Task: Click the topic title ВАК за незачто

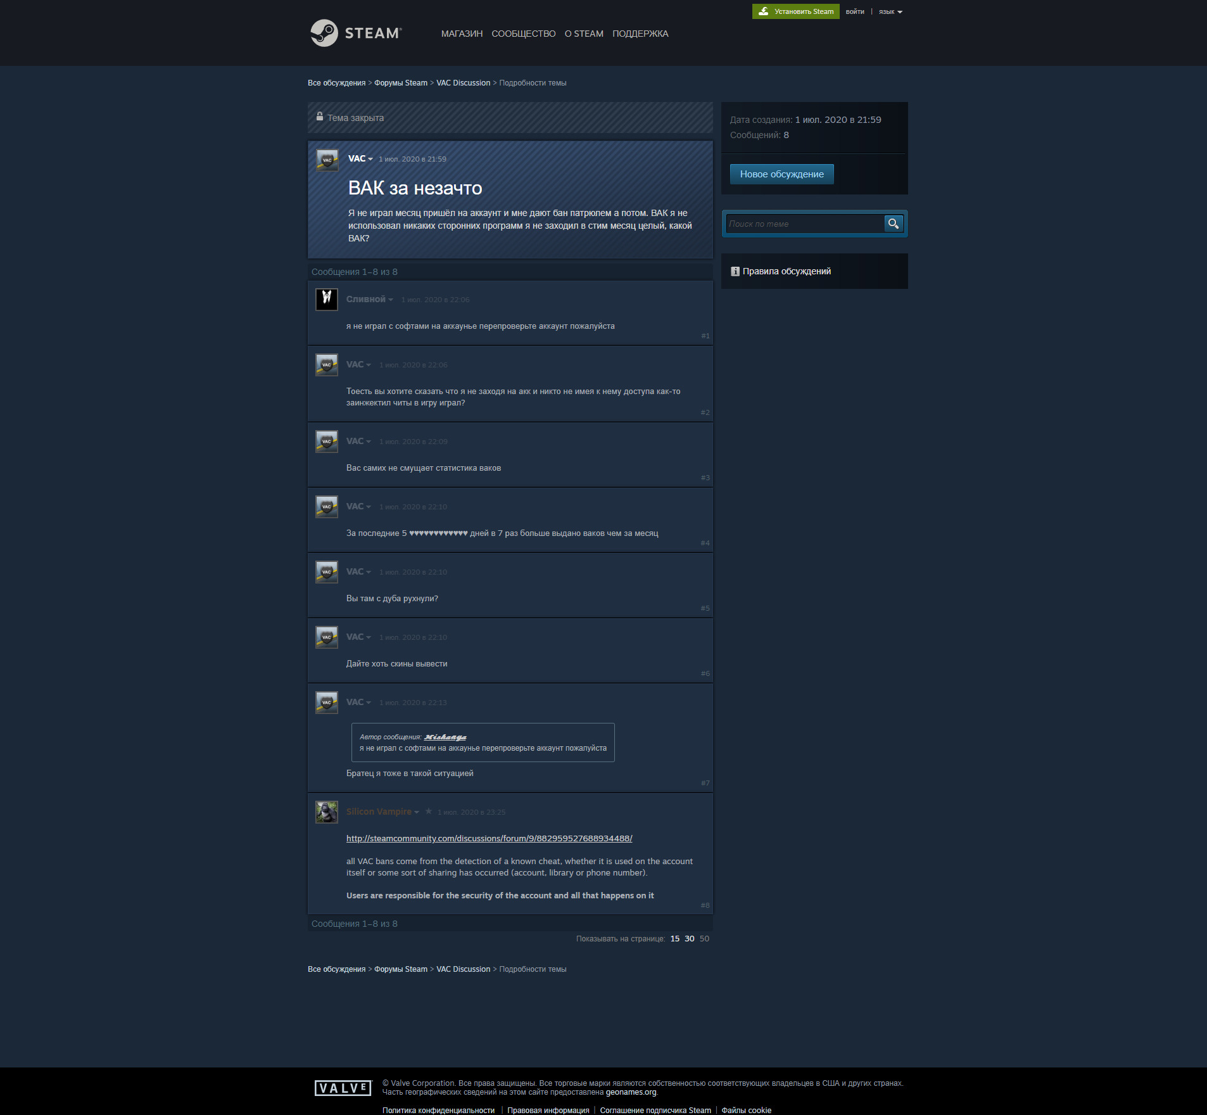Action: (415, 188)
